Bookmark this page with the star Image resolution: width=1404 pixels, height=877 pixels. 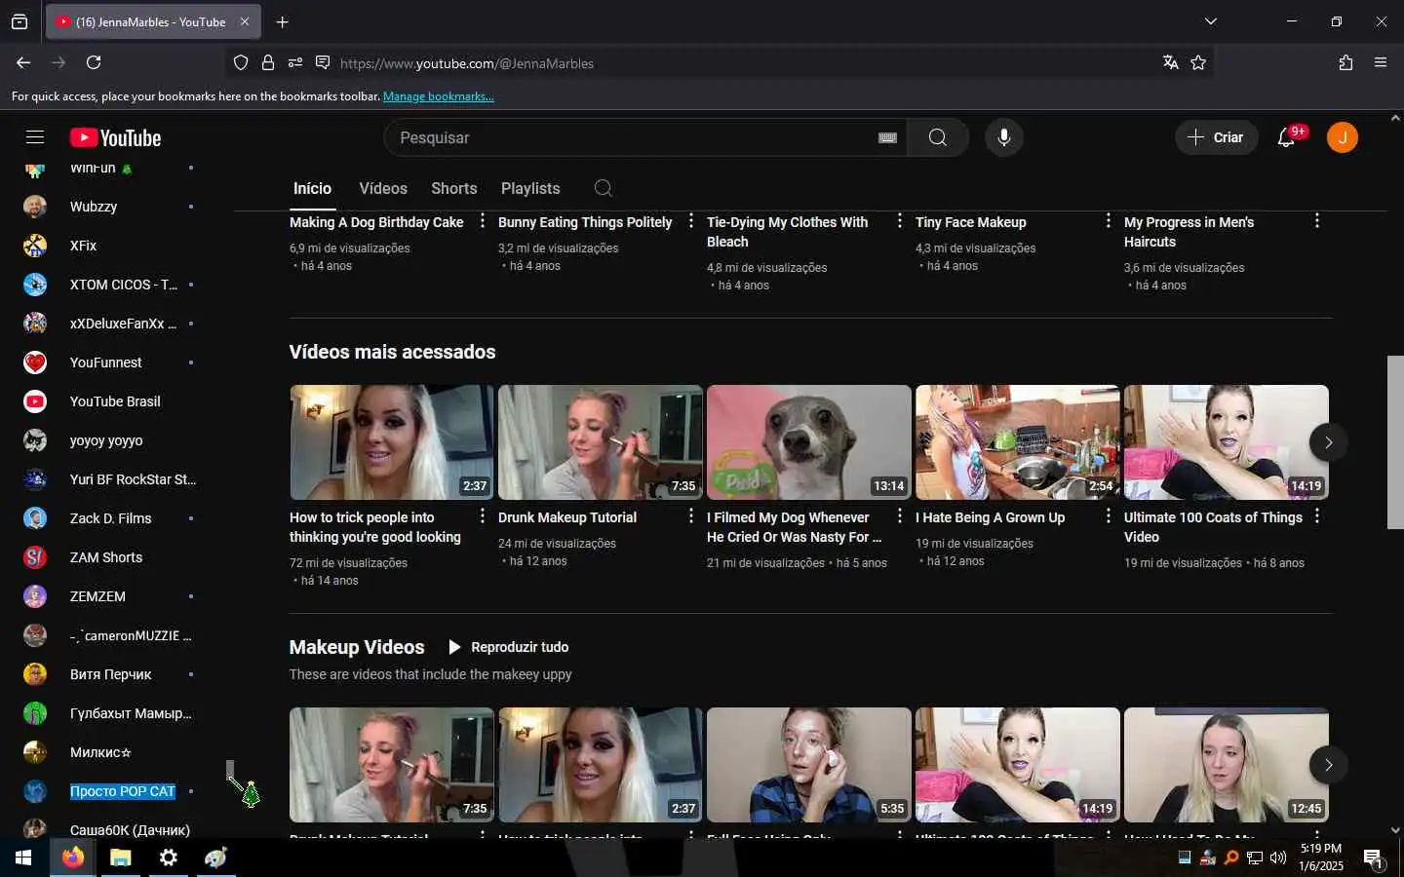[x=1198, y=62]
